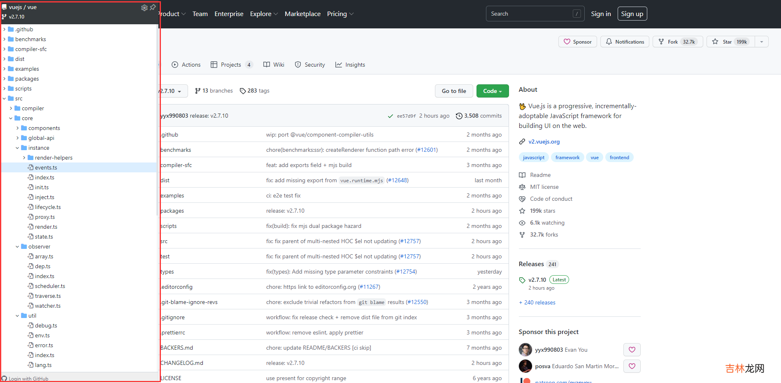Open the Insights tab
This screenshot has width=781, height=383.
coord(350,65)
